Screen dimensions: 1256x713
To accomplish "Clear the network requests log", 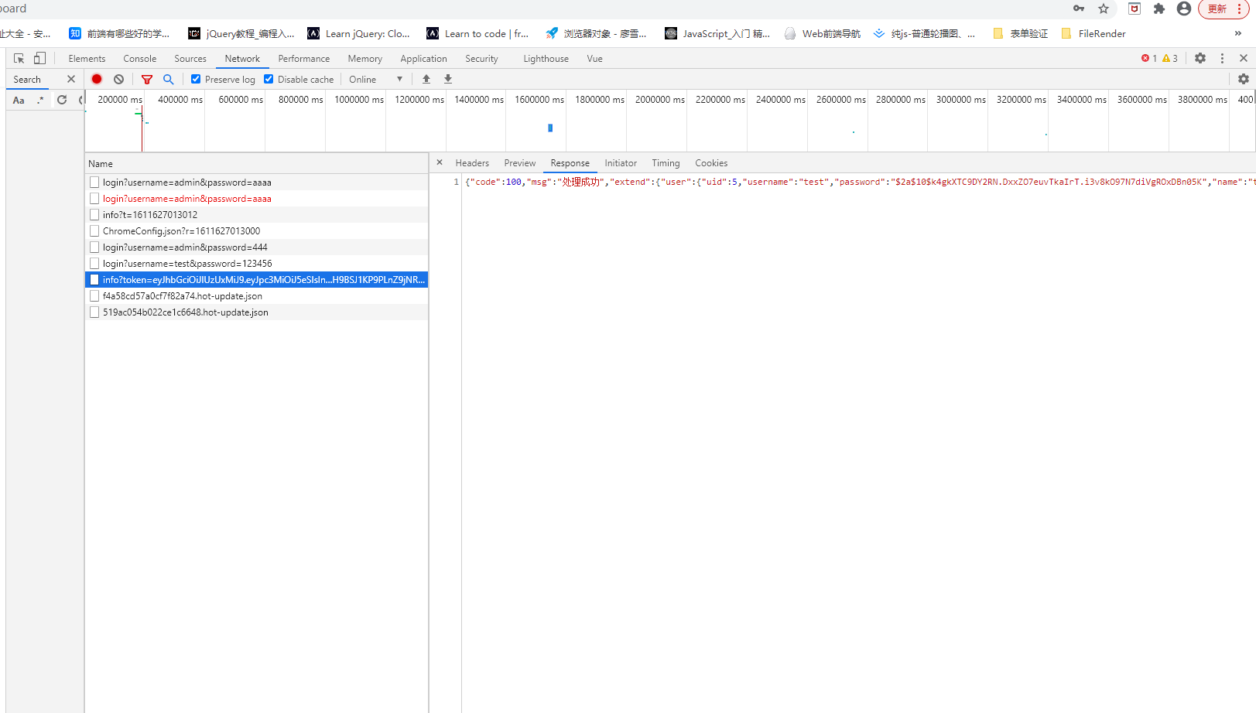I will pos(118,79).
